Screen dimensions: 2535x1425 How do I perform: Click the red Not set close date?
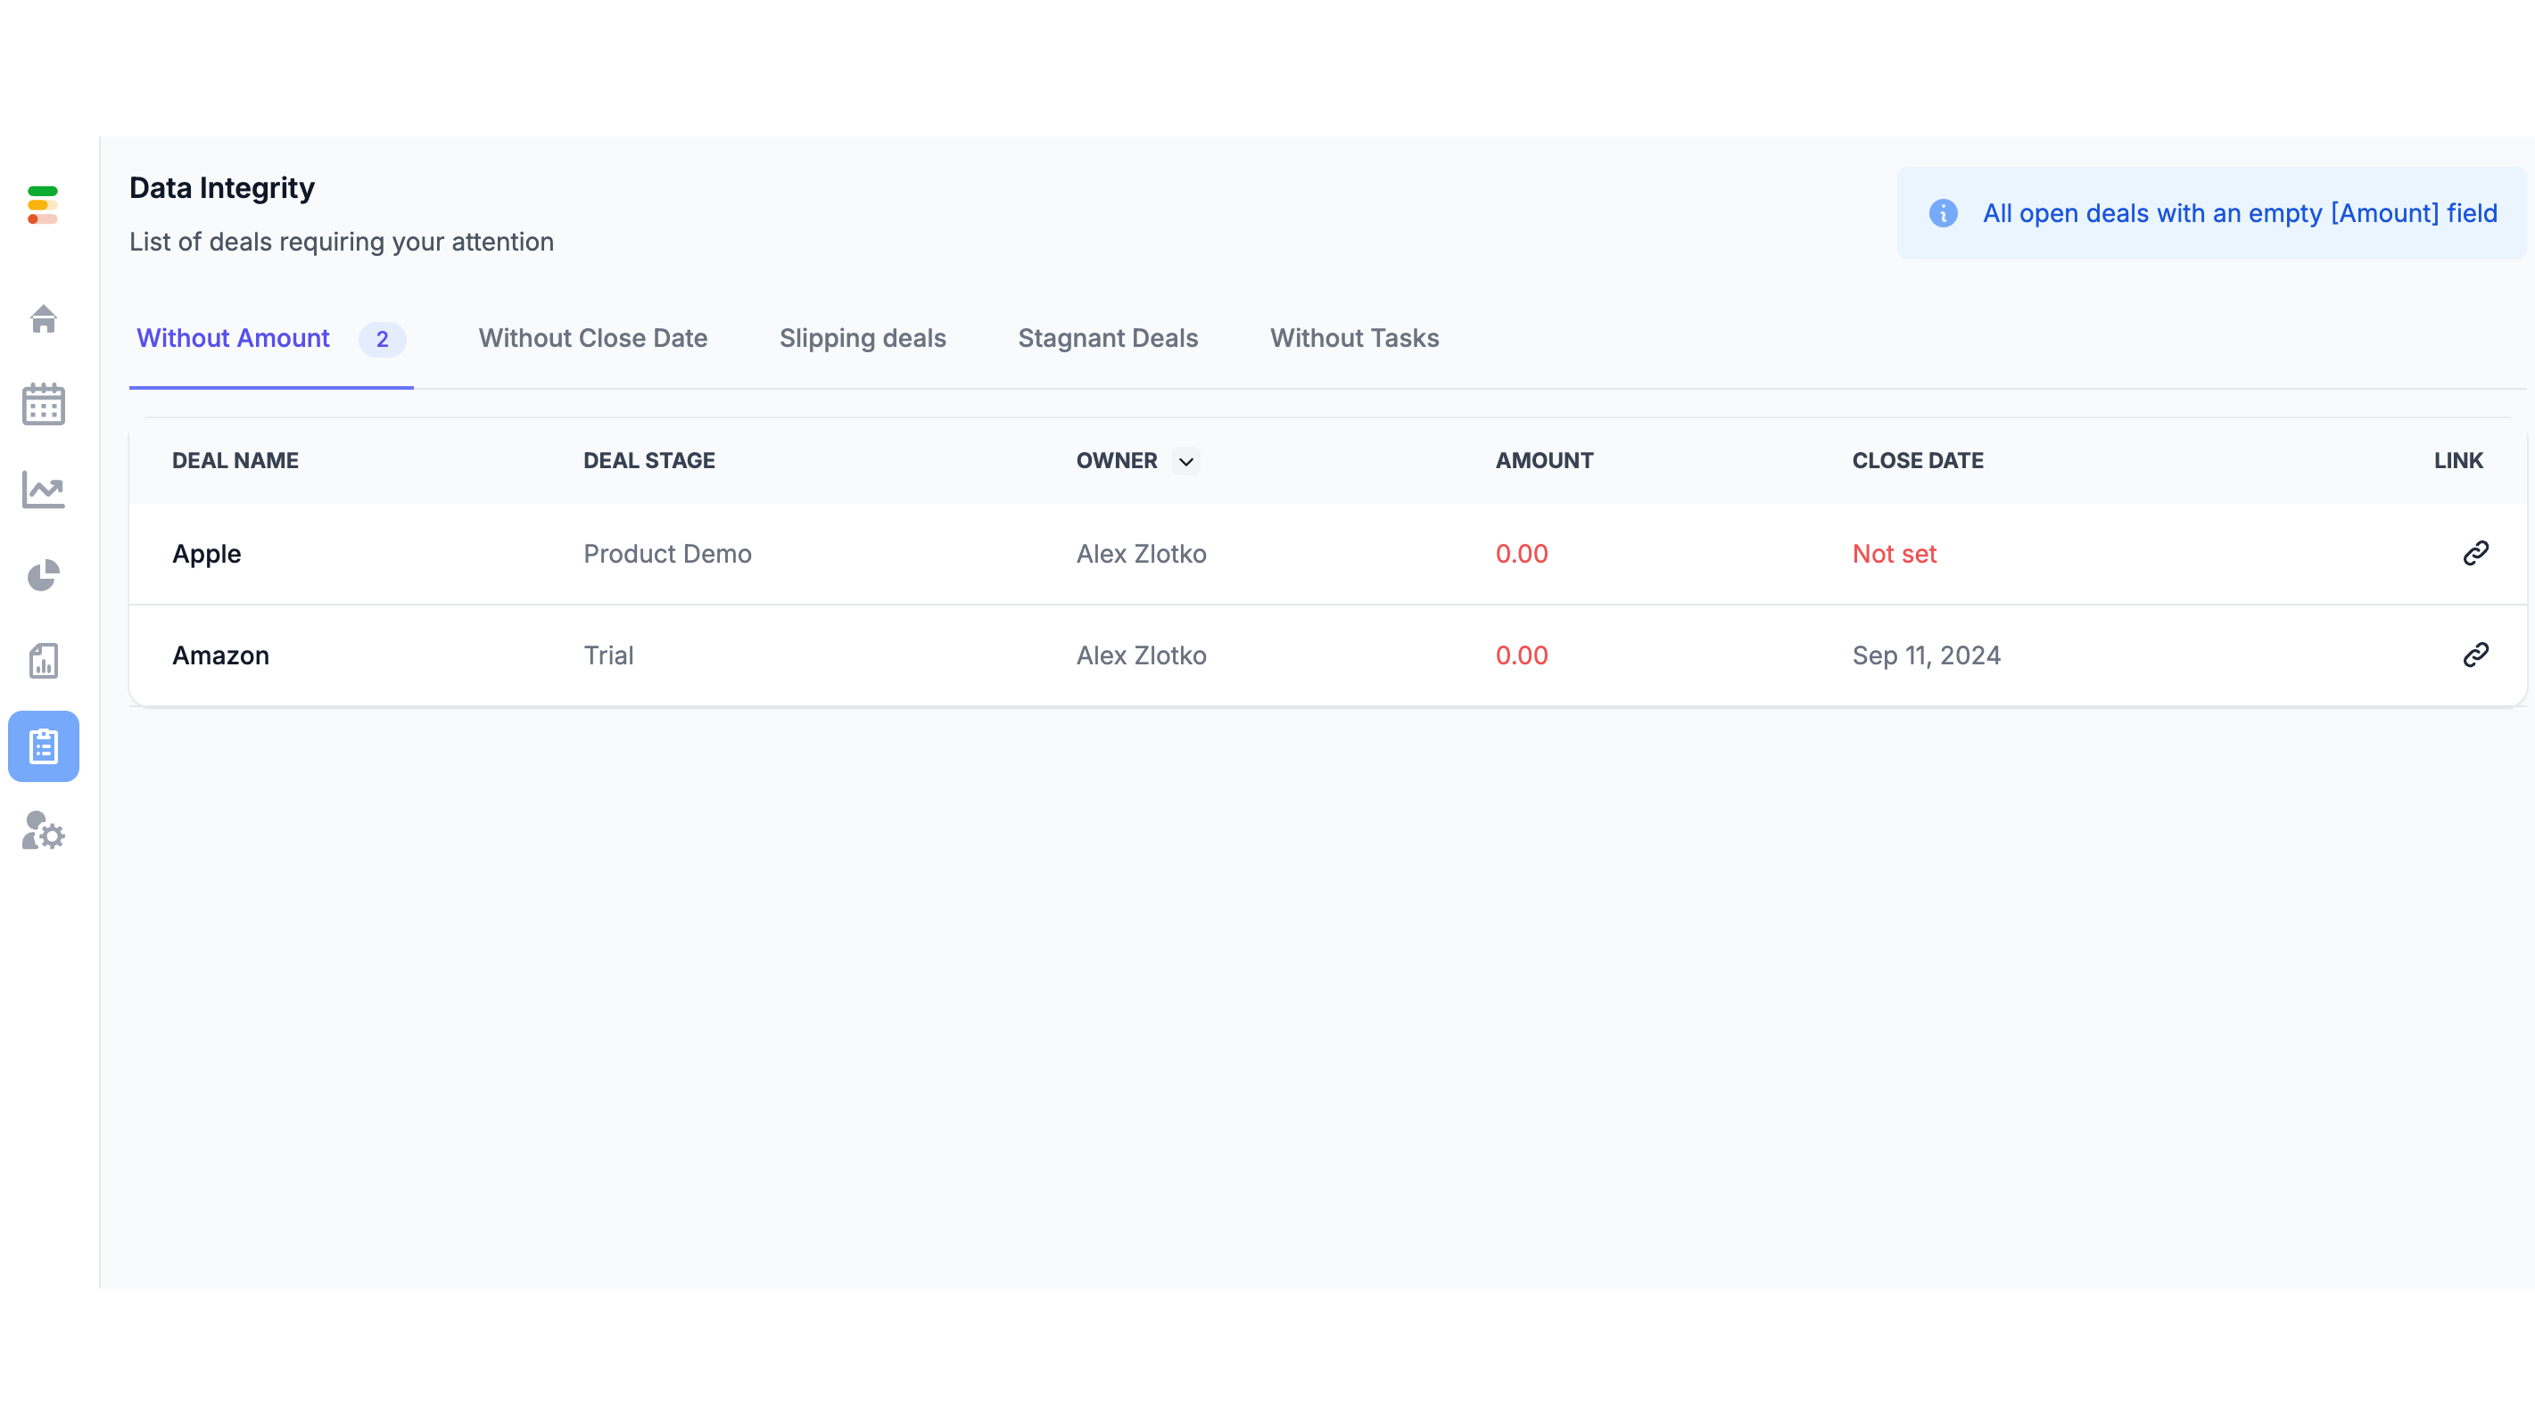(1894, 554)
